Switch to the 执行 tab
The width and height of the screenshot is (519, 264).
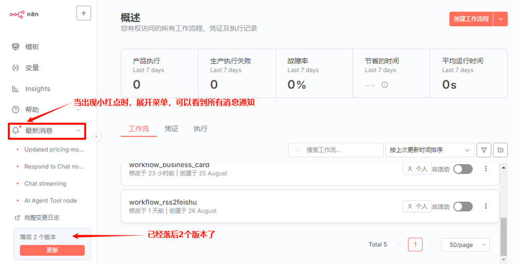[200, 129]
